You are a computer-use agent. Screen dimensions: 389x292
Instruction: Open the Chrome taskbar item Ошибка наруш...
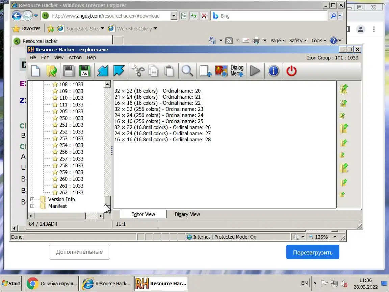(52, 283)
